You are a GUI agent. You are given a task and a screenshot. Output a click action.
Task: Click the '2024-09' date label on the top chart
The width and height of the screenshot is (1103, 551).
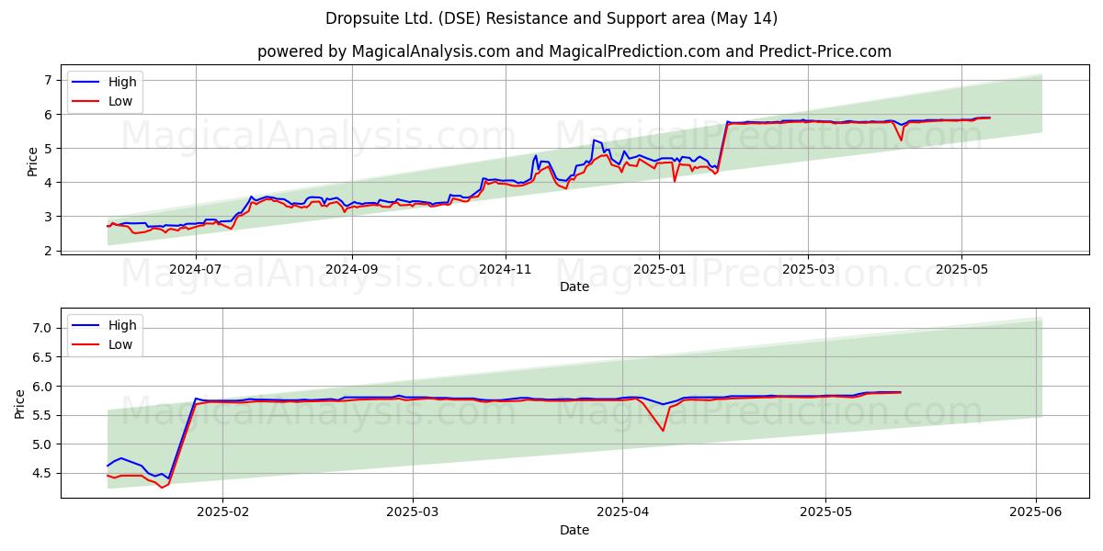tap(352, 270)
